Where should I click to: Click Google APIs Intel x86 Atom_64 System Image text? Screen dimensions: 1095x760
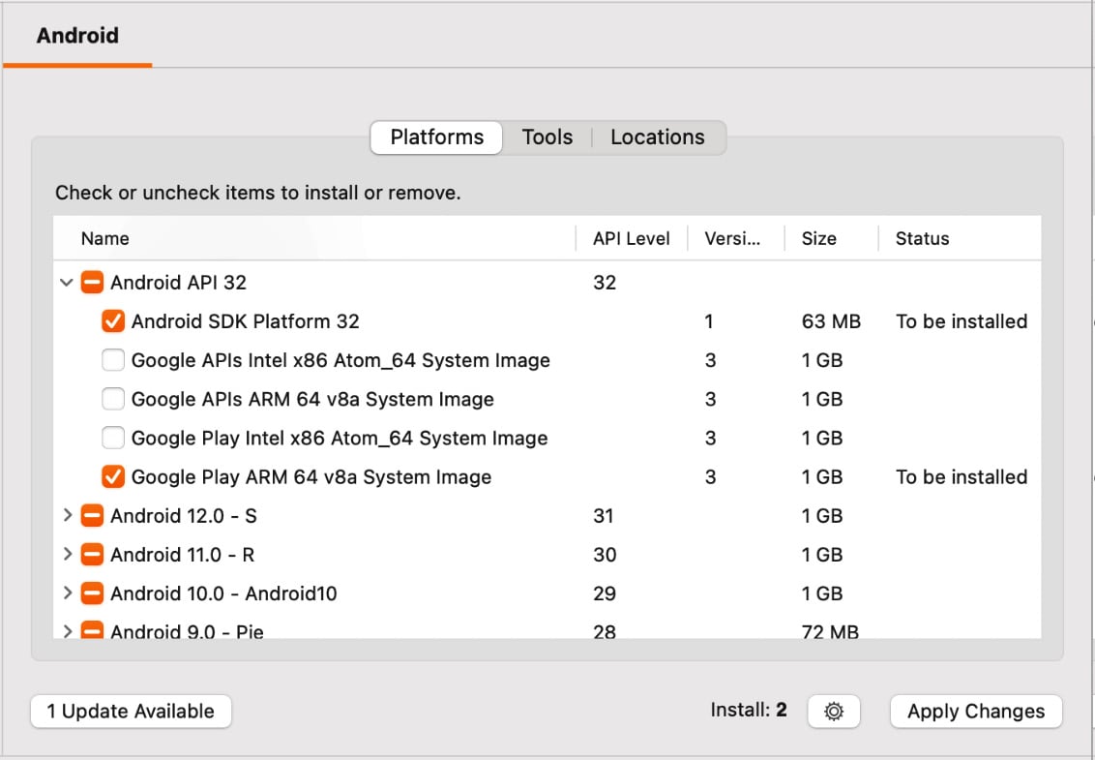[340, 360]
